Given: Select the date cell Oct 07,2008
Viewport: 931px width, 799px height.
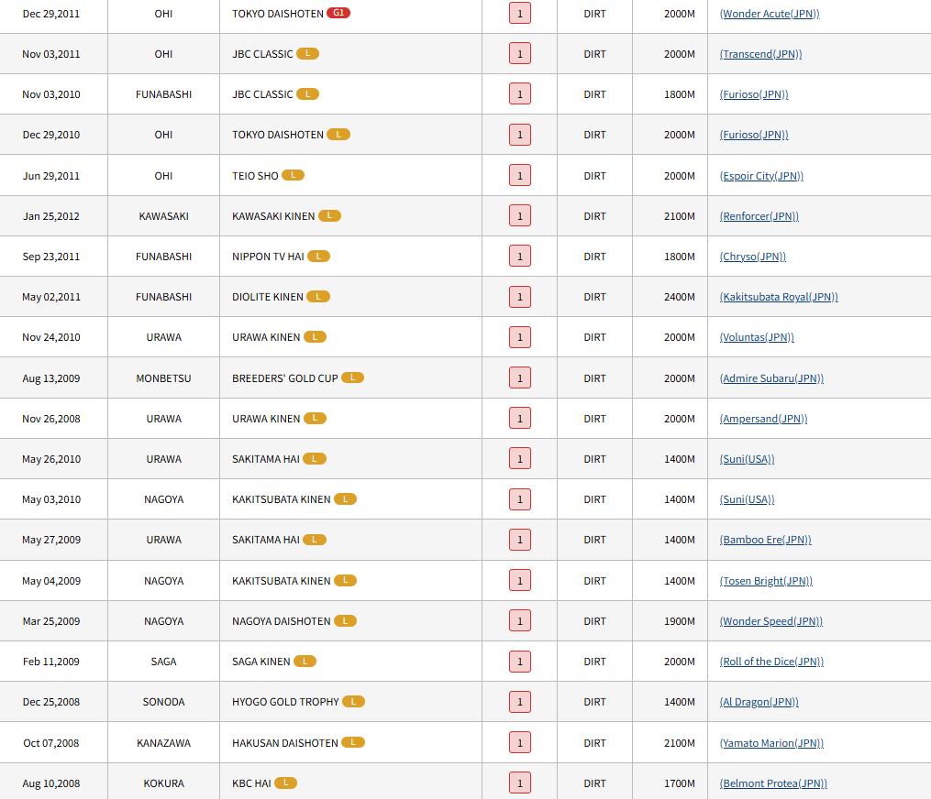Looking at the screenshot, I should (51, 743).
